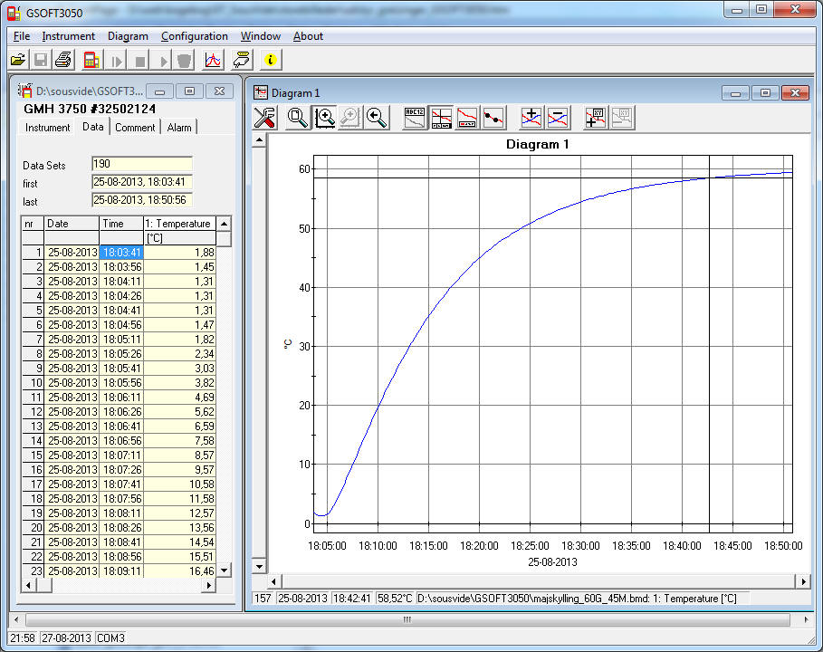823x652 pixels.
Task: Click the nr column header
Action: tap(33, 224)
